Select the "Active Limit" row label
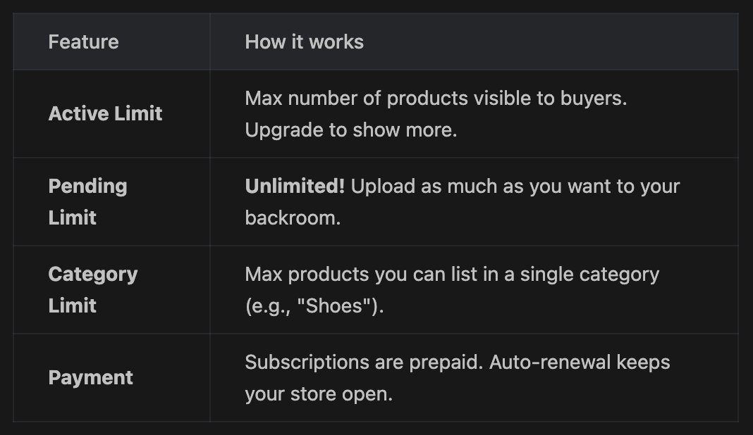 (105, 114)
